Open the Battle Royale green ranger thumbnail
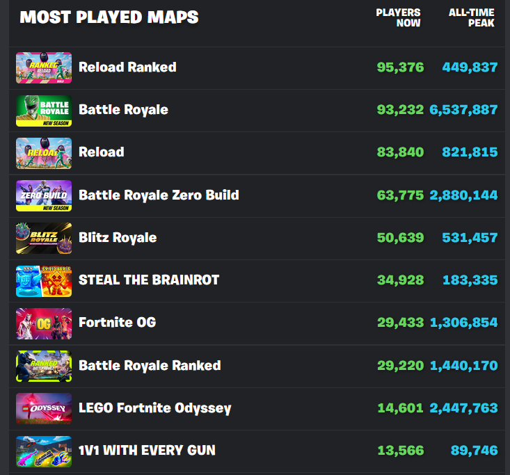The image size is (510, 475). pyautogui.click(x=44, y=111)
